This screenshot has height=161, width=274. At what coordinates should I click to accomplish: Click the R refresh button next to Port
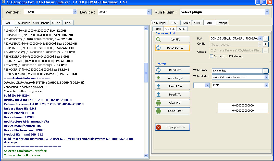(x=265, y=39)
